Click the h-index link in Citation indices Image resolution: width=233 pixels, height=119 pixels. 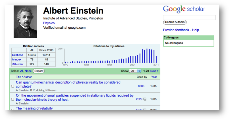tap(17, 59)
